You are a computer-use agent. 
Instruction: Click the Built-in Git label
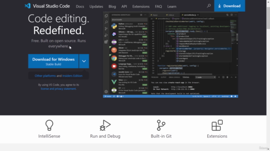(161, 136)
